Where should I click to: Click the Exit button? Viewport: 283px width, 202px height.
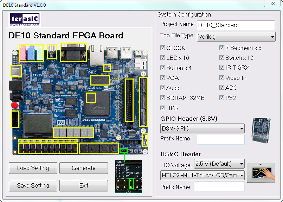click(84, 185)
